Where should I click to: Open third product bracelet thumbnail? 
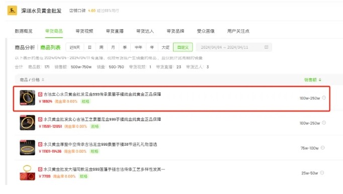[x=27, y=148]
